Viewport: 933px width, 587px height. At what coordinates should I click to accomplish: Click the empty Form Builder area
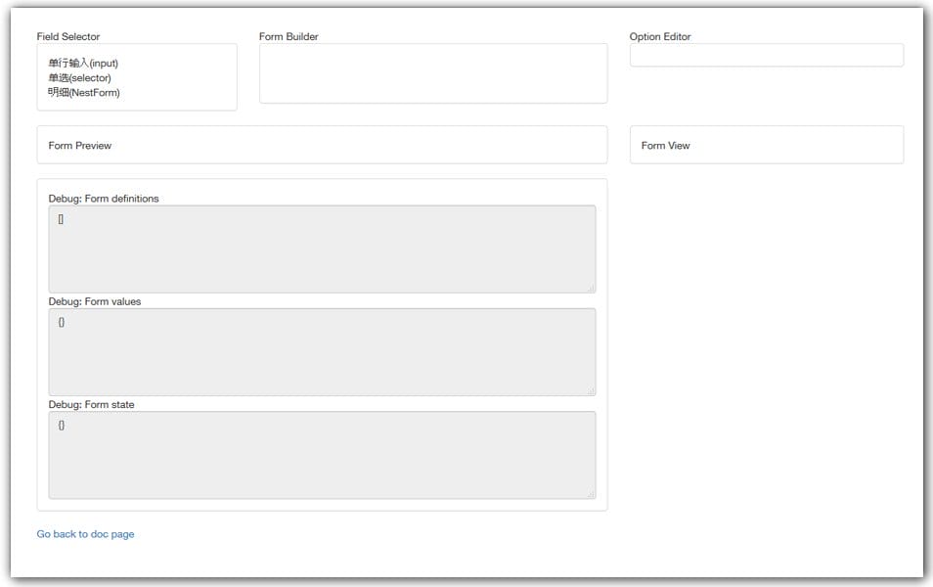click(433, 73)
